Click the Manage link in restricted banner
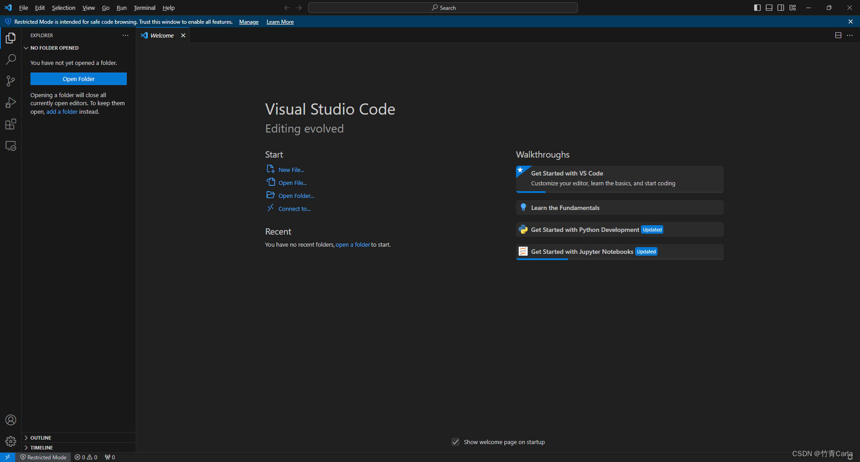This screenshot has height=462, width=860. pyautogui.click(x=249, y=22)
